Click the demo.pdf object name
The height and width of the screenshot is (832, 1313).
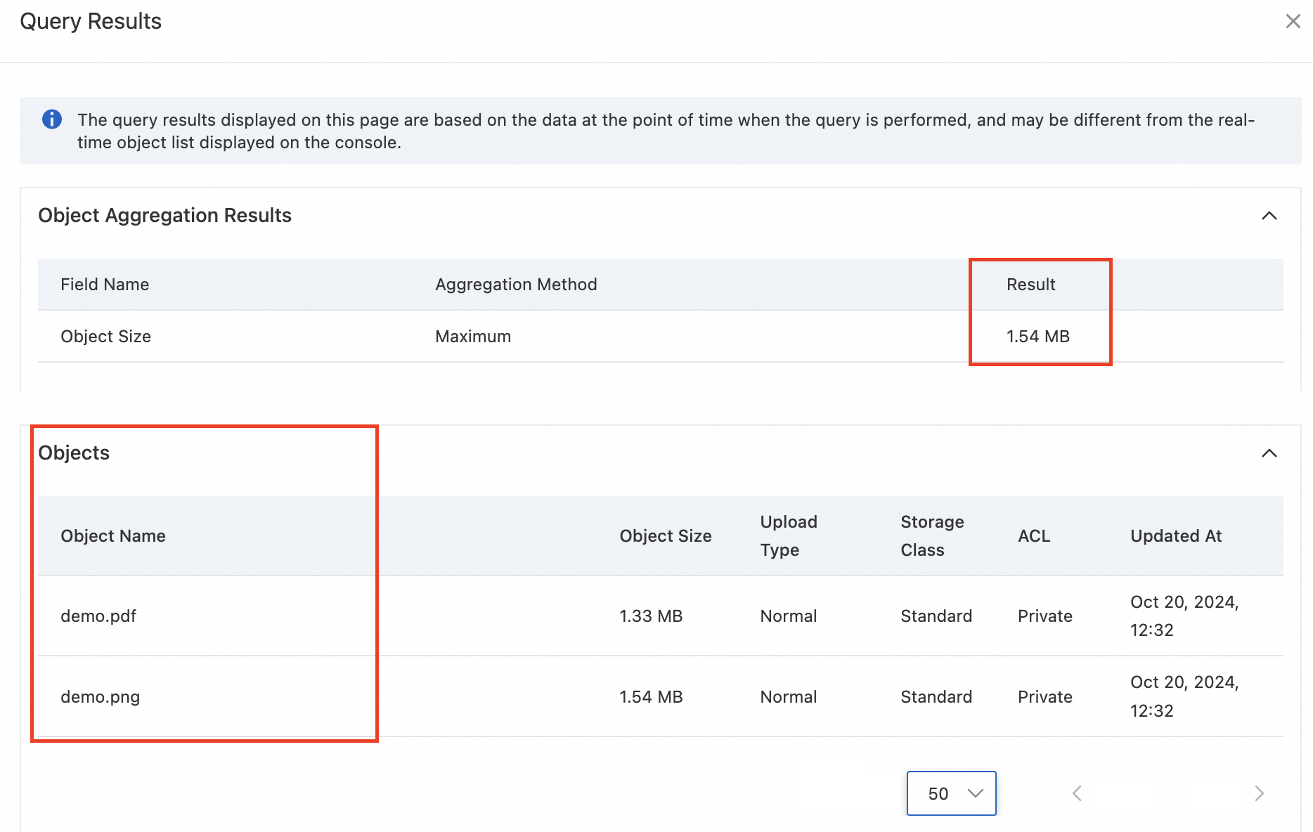click(x=98, y=616)
